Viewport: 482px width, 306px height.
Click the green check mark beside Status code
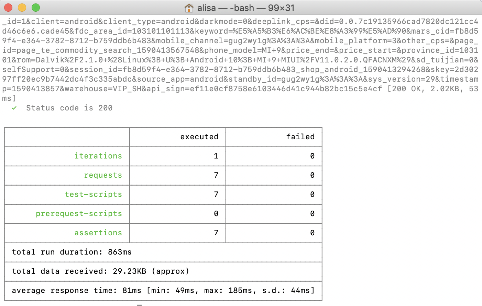pos(14,108)
